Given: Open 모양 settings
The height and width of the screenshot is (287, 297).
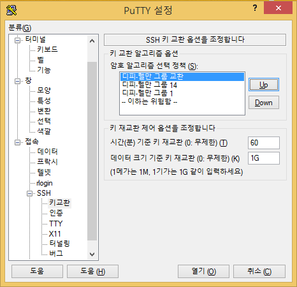Looking at the screenshot, I should [x=44, y=90].
